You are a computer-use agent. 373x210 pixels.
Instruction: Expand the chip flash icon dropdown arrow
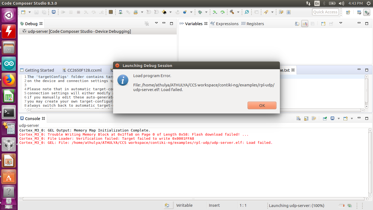(x=170, y=12)
